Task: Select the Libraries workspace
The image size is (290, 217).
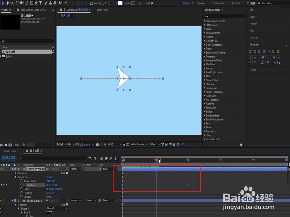Action: point(236,3)
